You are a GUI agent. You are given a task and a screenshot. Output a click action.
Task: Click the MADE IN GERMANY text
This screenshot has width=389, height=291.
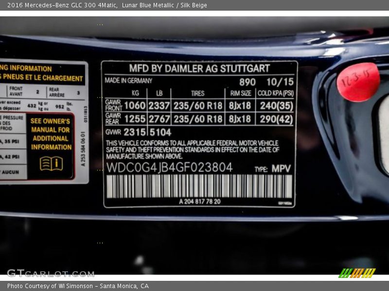[x=129, y=81]
